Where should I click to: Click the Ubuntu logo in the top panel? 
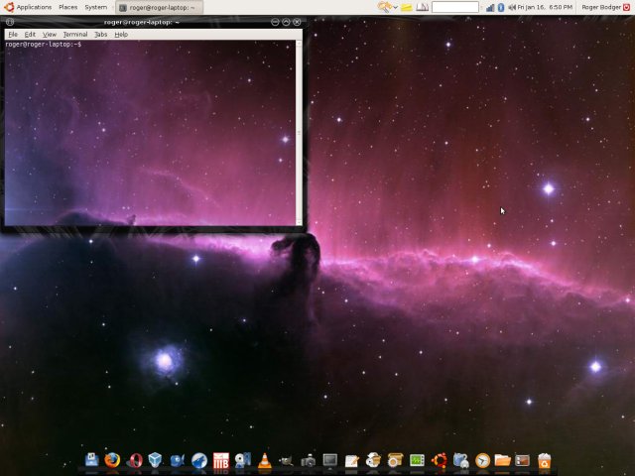tap(9, 7)
